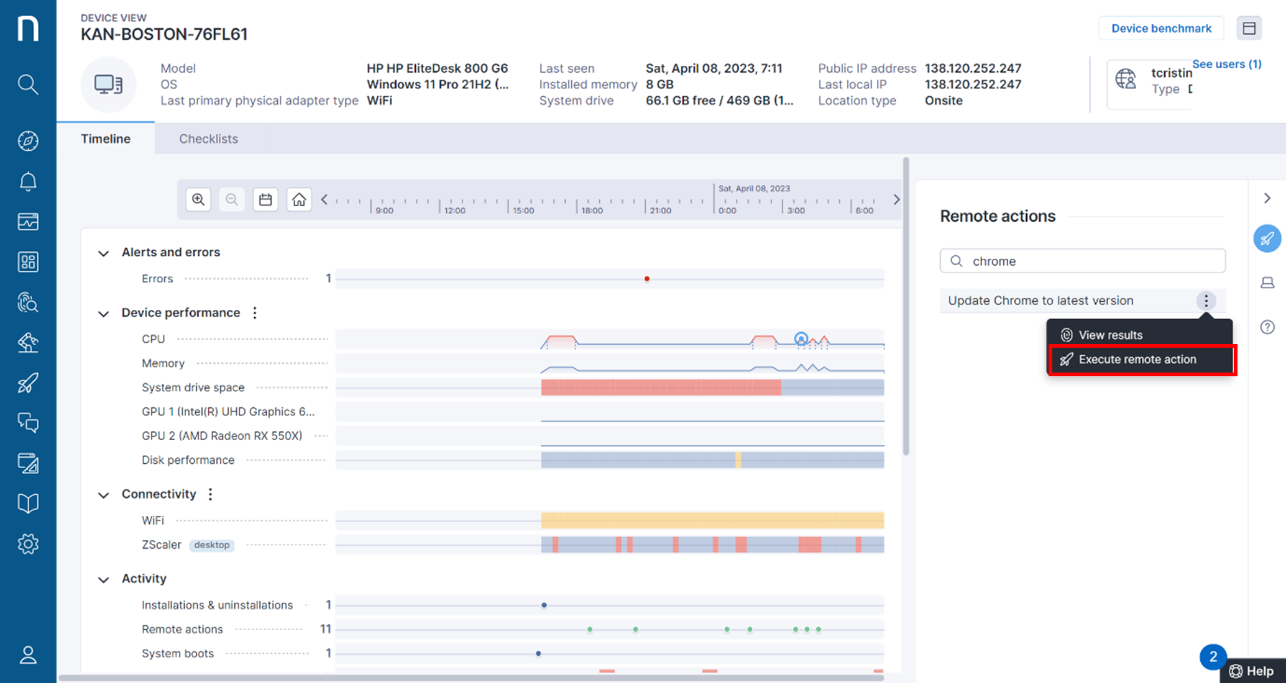Switch to the Checklists tab

point(208,138)
